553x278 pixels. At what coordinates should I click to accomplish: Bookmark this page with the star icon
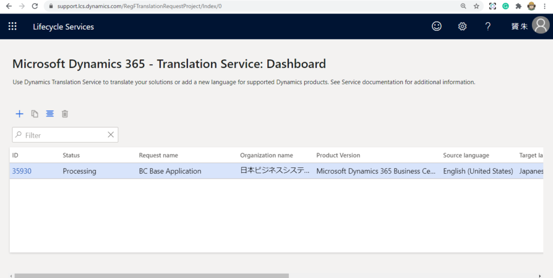476,6
